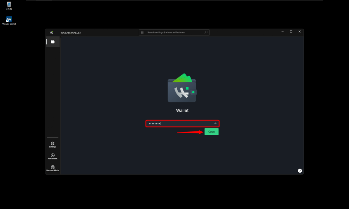Viewport: 349px width, 209px height.
Task: Maximize the Wasabi Wallet window
Action: pos(291,32)
